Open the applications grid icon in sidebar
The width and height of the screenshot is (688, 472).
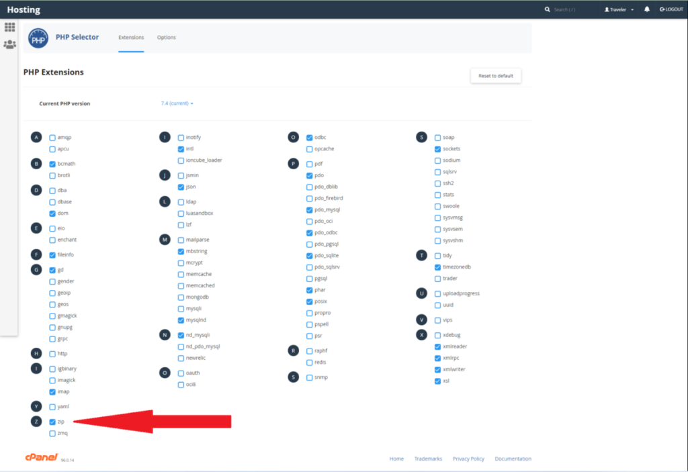coord(10,27)
